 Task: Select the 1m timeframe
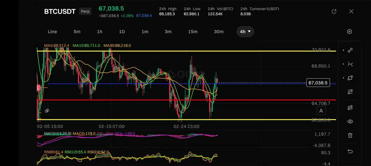(x=145, y=32)
